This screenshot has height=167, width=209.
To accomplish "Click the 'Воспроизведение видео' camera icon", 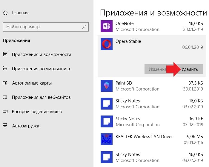I will point(5,111).
